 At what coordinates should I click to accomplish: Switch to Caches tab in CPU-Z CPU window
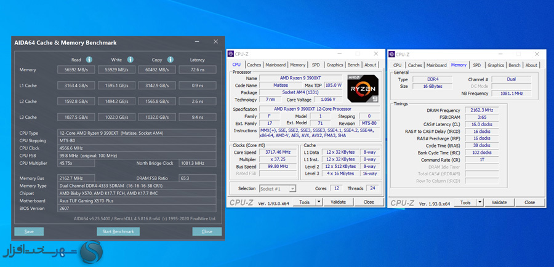pyautogui.click(x=254, y=65)
